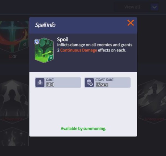Select the DMG 500 stat box
Viewport: 166px width, 156px height.
(x=58, y=83)
